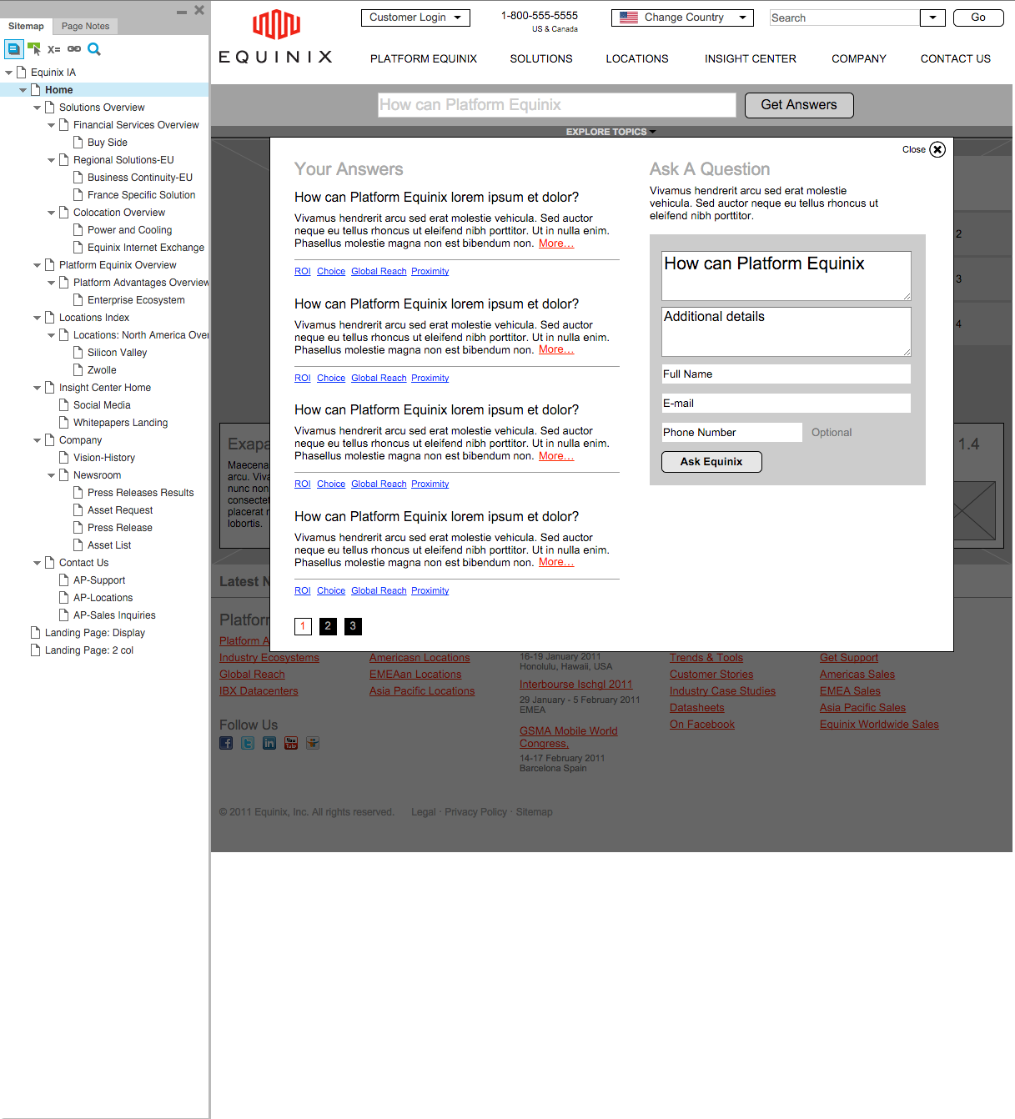Click the red Equinix logo
The image size is (1015, 1119).
click(276, 24)
